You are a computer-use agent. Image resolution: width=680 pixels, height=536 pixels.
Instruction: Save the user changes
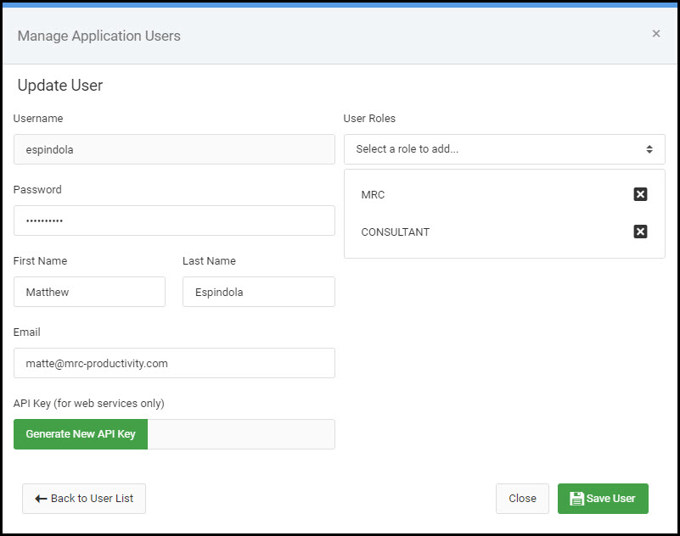603,499
